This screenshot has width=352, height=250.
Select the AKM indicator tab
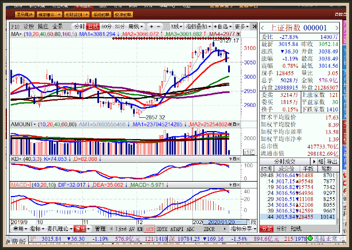click(x=149, y=229)
